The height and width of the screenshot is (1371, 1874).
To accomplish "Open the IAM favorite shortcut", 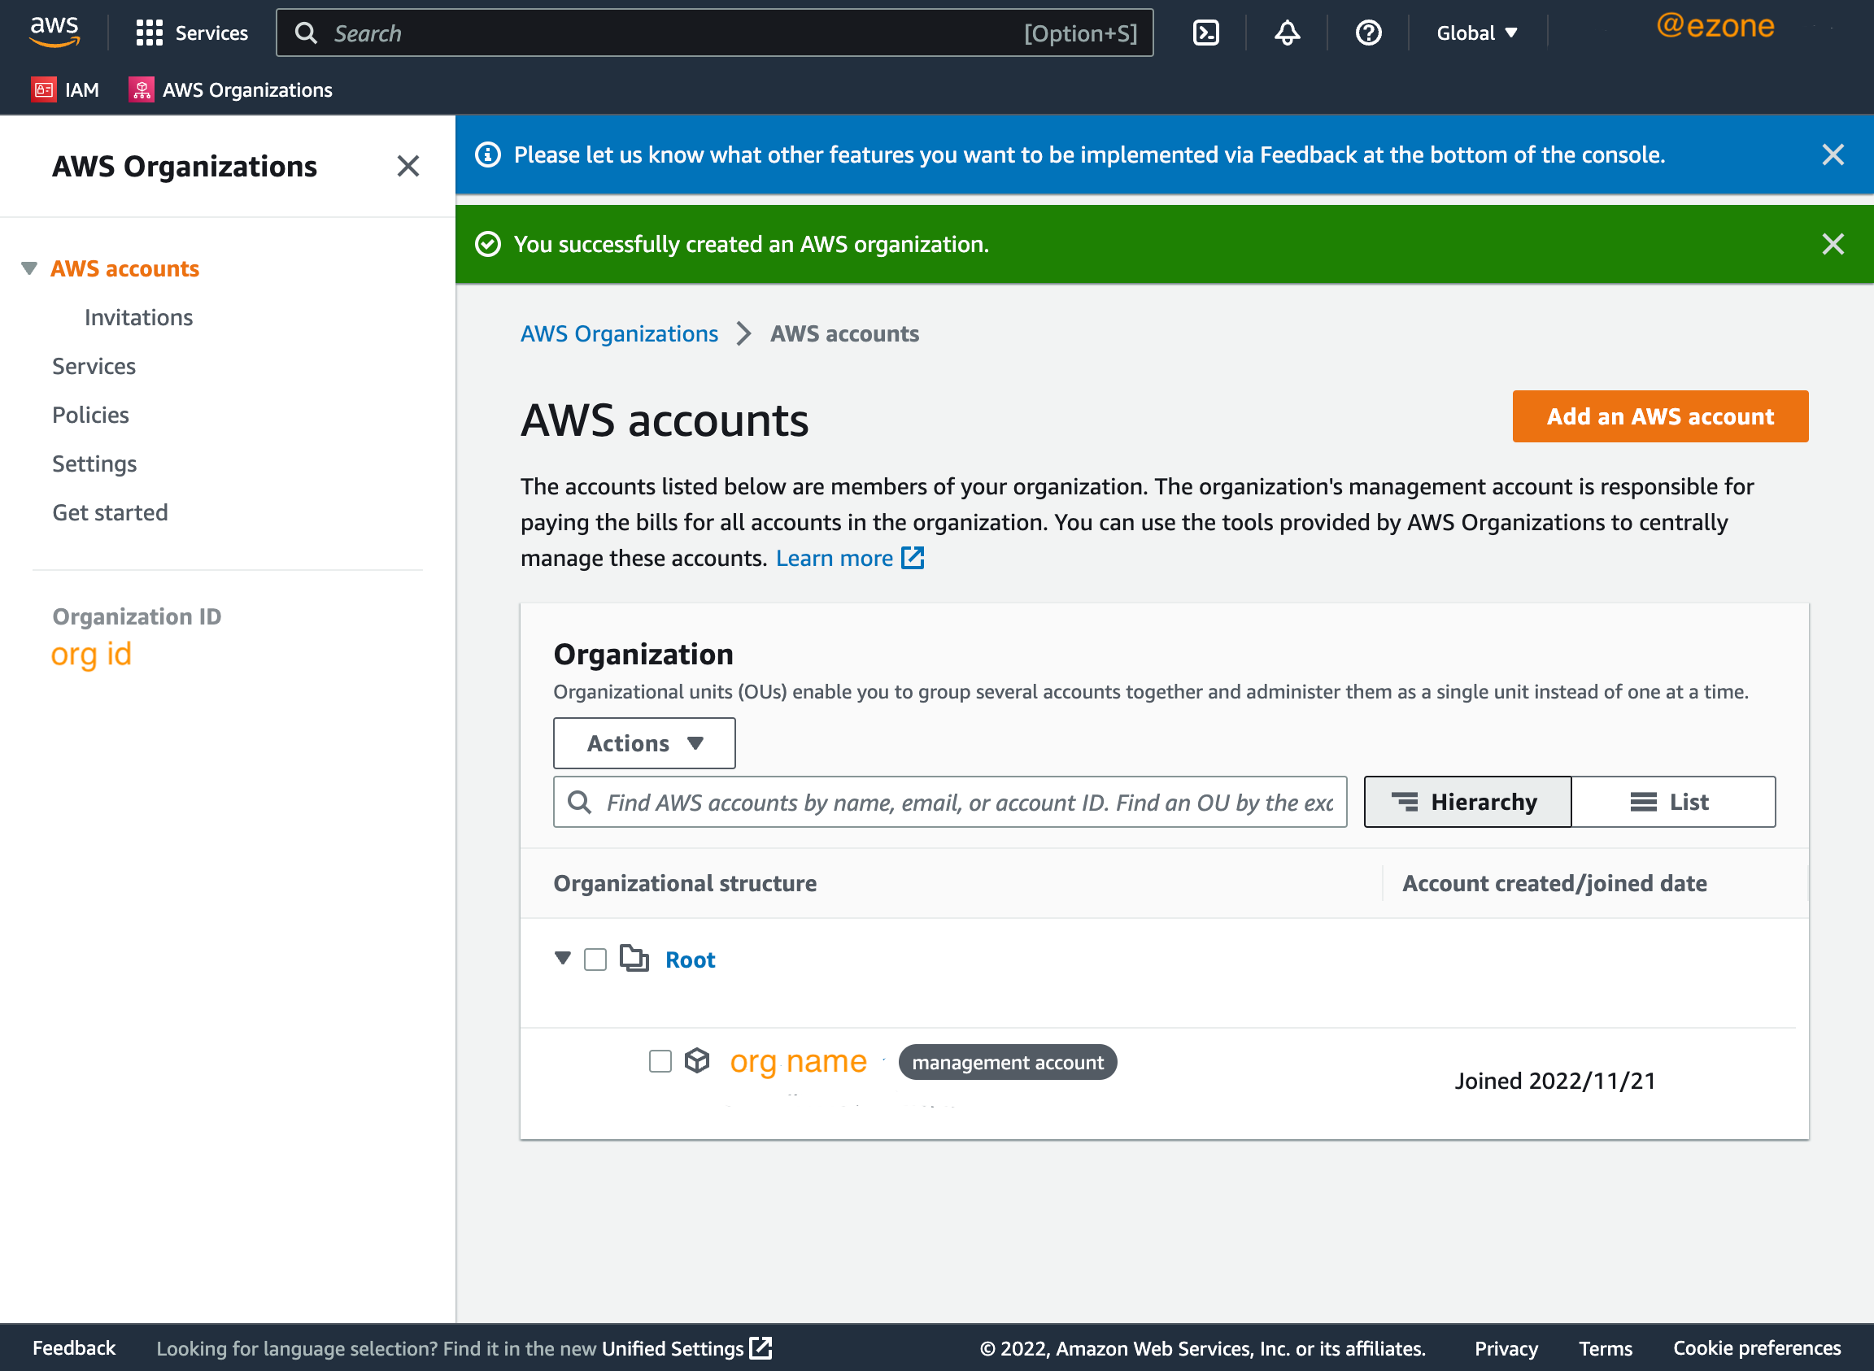I will coord(66,89).
